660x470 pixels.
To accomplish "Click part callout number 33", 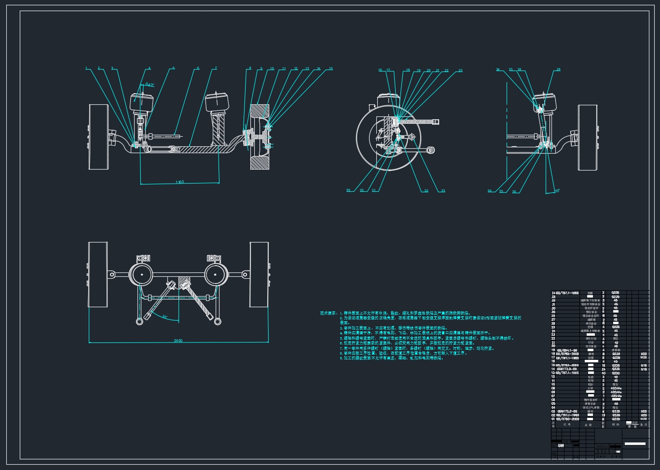I will click(443, 191).
